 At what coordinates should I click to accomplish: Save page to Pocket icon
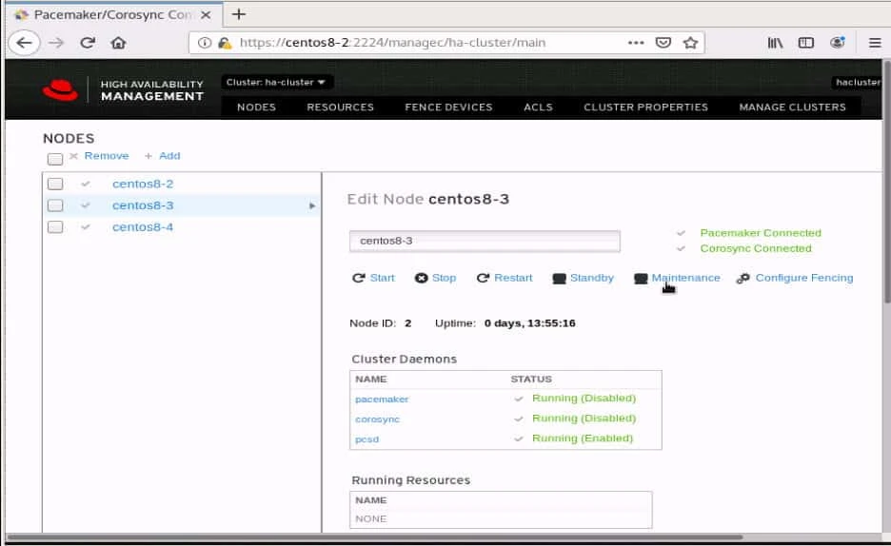pyautogui.click(x=663, y=43)
